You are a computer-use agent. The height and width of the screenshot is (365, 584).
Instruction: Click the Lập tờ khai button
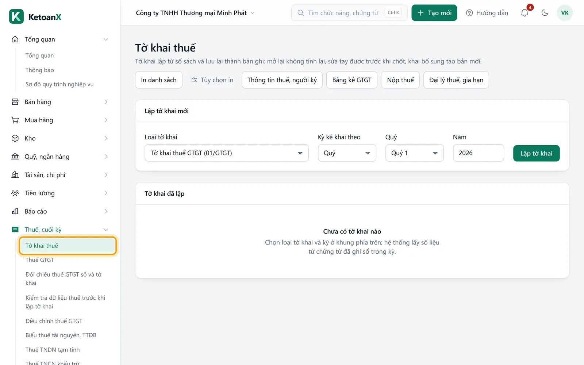click(536, 153)
